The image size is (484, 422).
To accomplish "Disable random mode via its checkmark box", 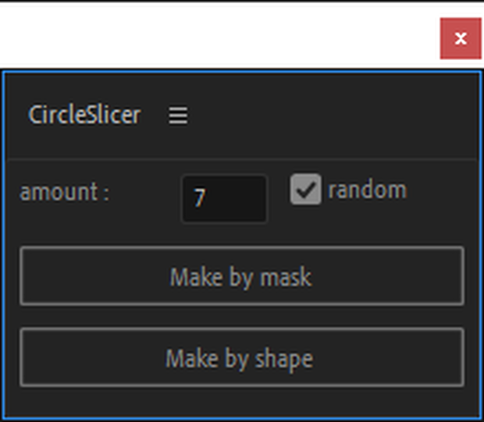I will coord(305,189).
